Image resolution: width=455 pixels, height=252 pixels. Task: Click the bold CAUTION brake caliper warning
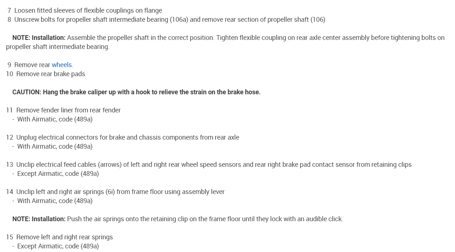[x=136, y=92]
